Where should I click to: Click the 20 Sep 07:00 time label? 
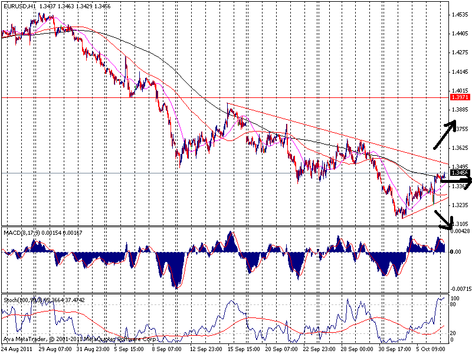[x=281, y=349]
